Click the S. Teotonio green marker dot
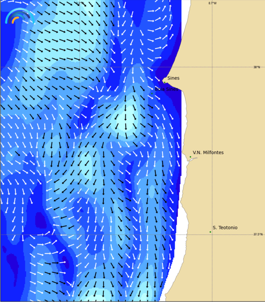 tap(210, 232)
